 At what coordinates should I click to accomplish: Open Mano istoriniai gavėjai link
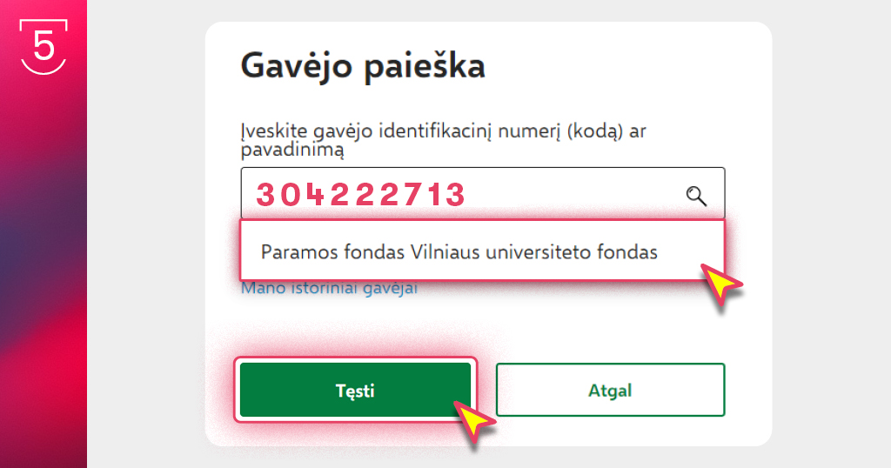pyautogui.click(x=329, y=288)
